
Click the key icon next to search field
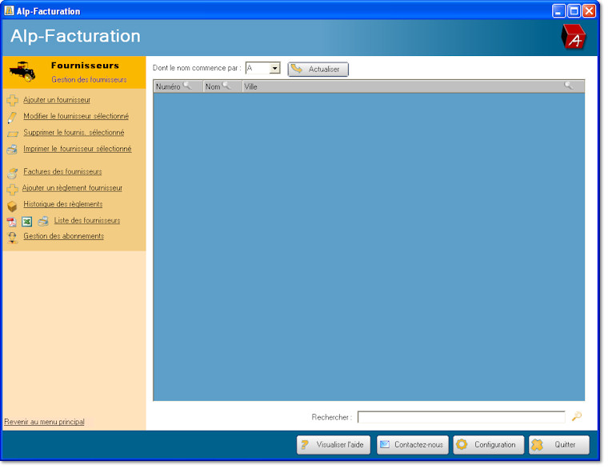tap(576, 416)
